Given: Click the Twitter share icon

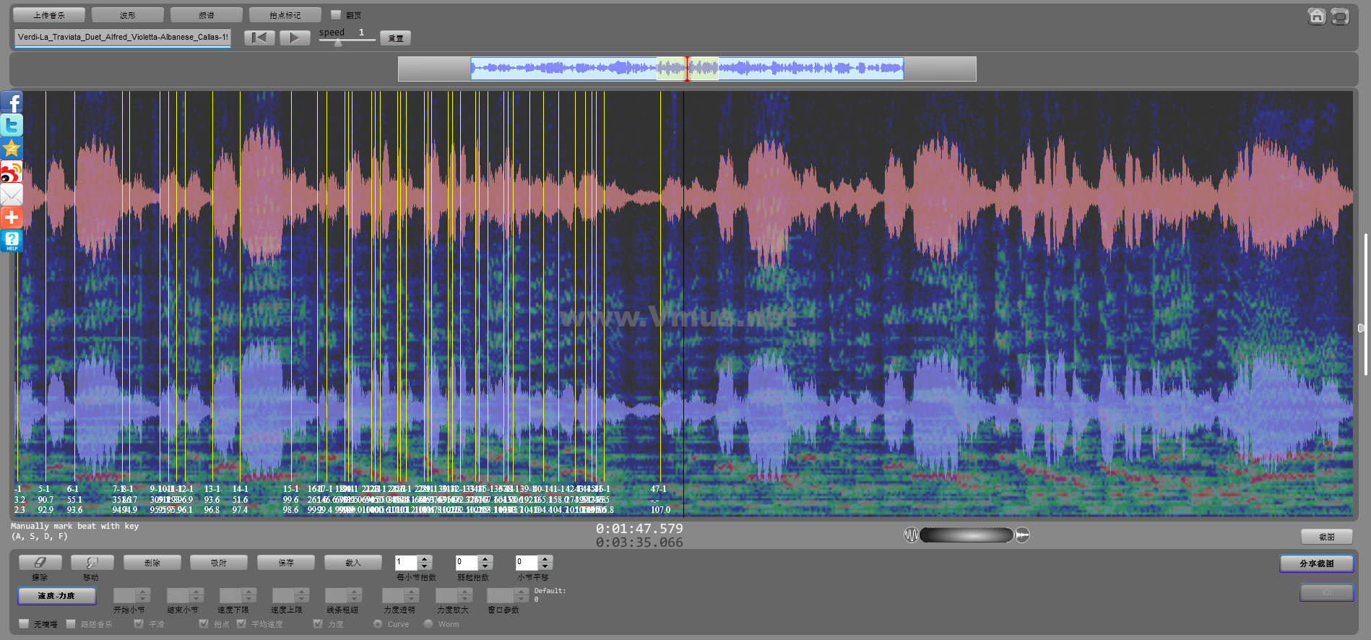Looking at the screenshot, I should click(x=12, y=125).
